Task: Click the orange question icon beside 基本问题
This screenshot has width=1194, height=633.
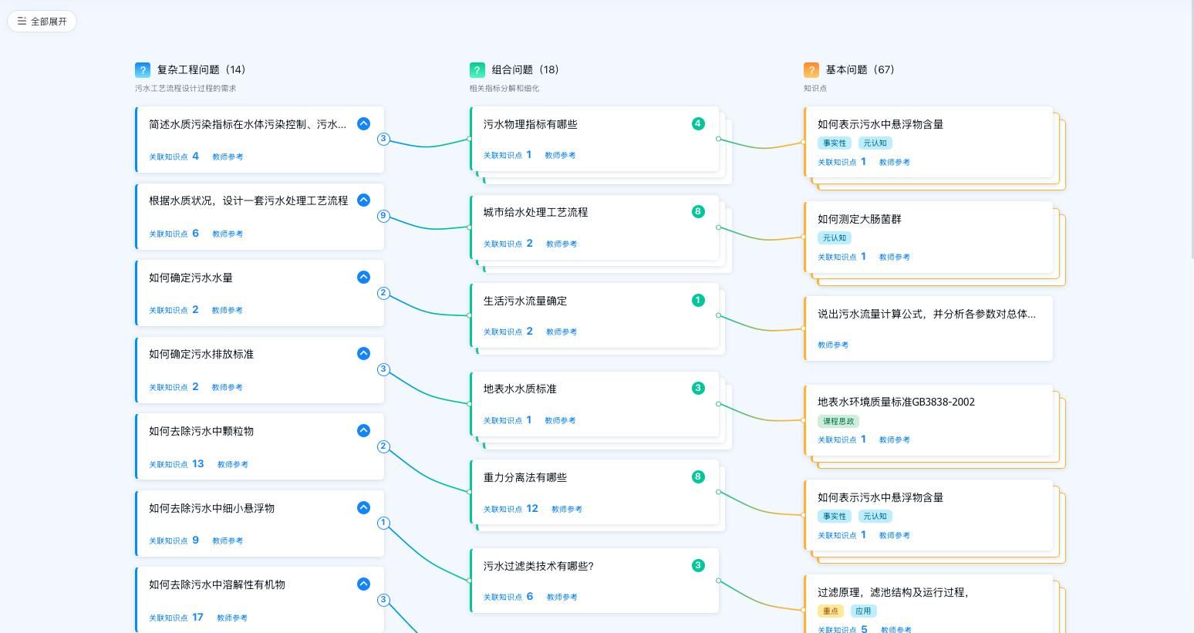Action: [x=811, y=70]
